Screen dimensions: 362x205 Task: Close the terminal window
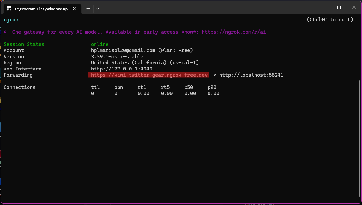354,8
